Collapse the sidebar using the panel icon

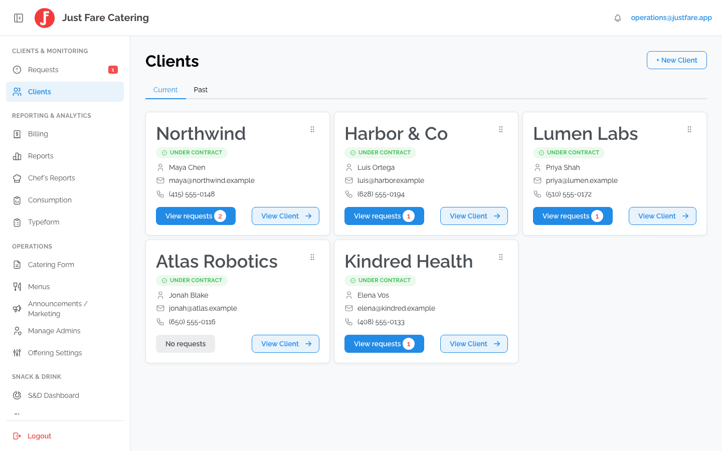click(x=19, y=18)
